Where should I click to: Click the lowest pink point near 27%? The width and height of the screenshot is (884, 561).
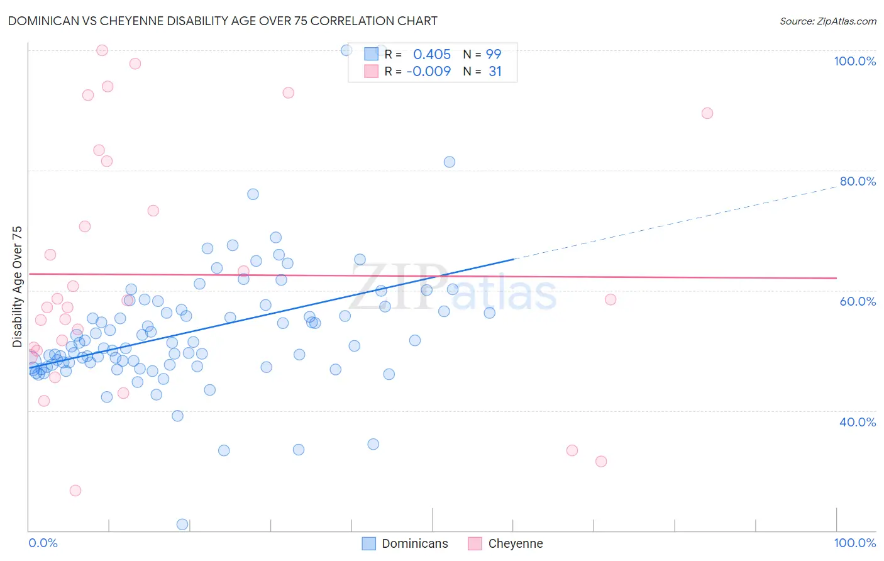coord(75,491)
